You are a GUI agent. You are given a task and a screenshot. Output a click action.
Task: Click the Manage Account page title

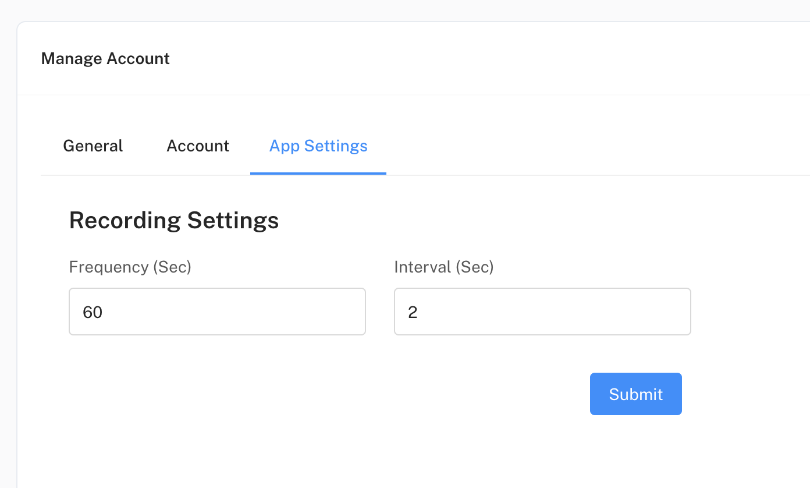click(x=105, y=59)
